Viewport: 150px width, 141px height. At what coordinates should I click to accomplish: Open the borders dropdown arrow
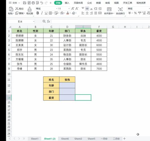[53, 13]
